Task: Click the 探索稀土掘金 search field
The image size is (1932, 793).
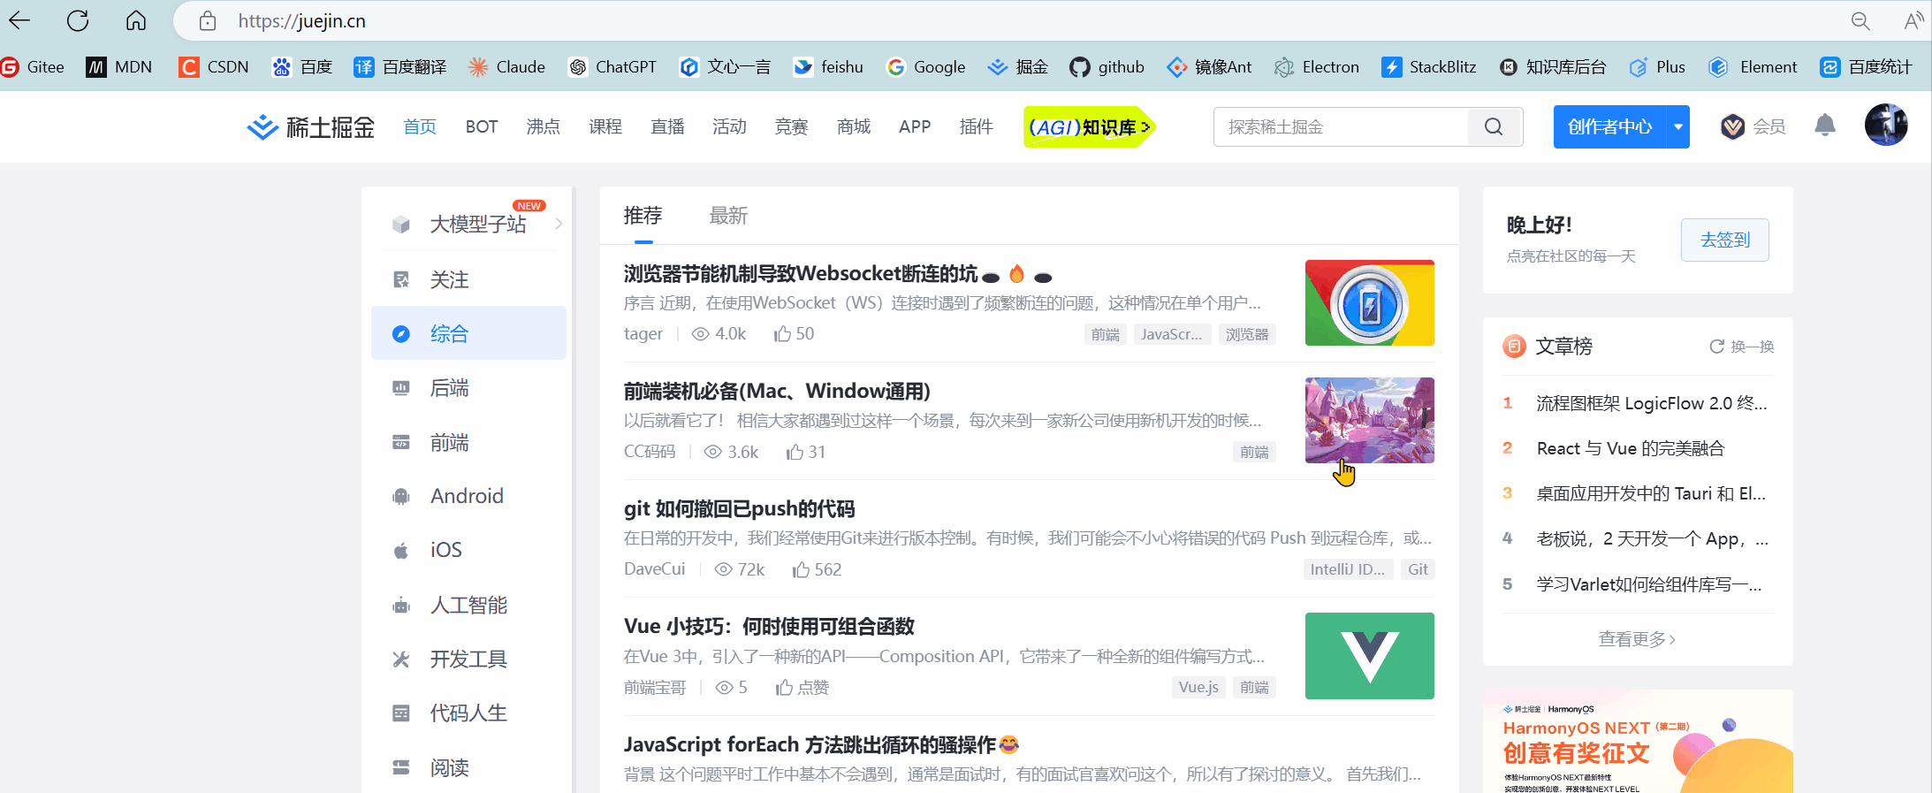Action: pos(1341,127)
